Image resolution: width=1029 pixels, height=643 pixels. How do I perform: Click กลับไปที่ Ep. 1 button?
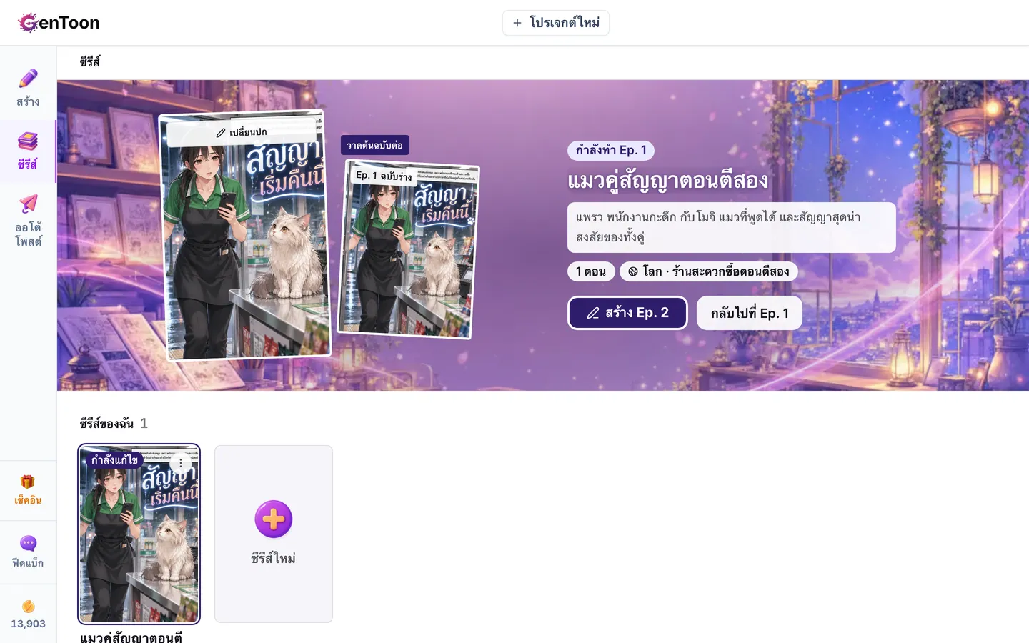click(x=750, y=313)
